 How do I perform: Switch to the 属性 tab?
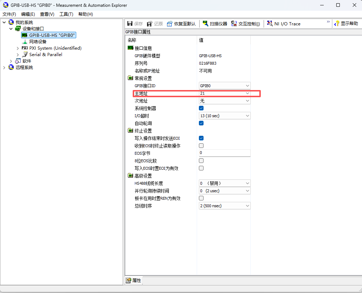tap(134, 280)
